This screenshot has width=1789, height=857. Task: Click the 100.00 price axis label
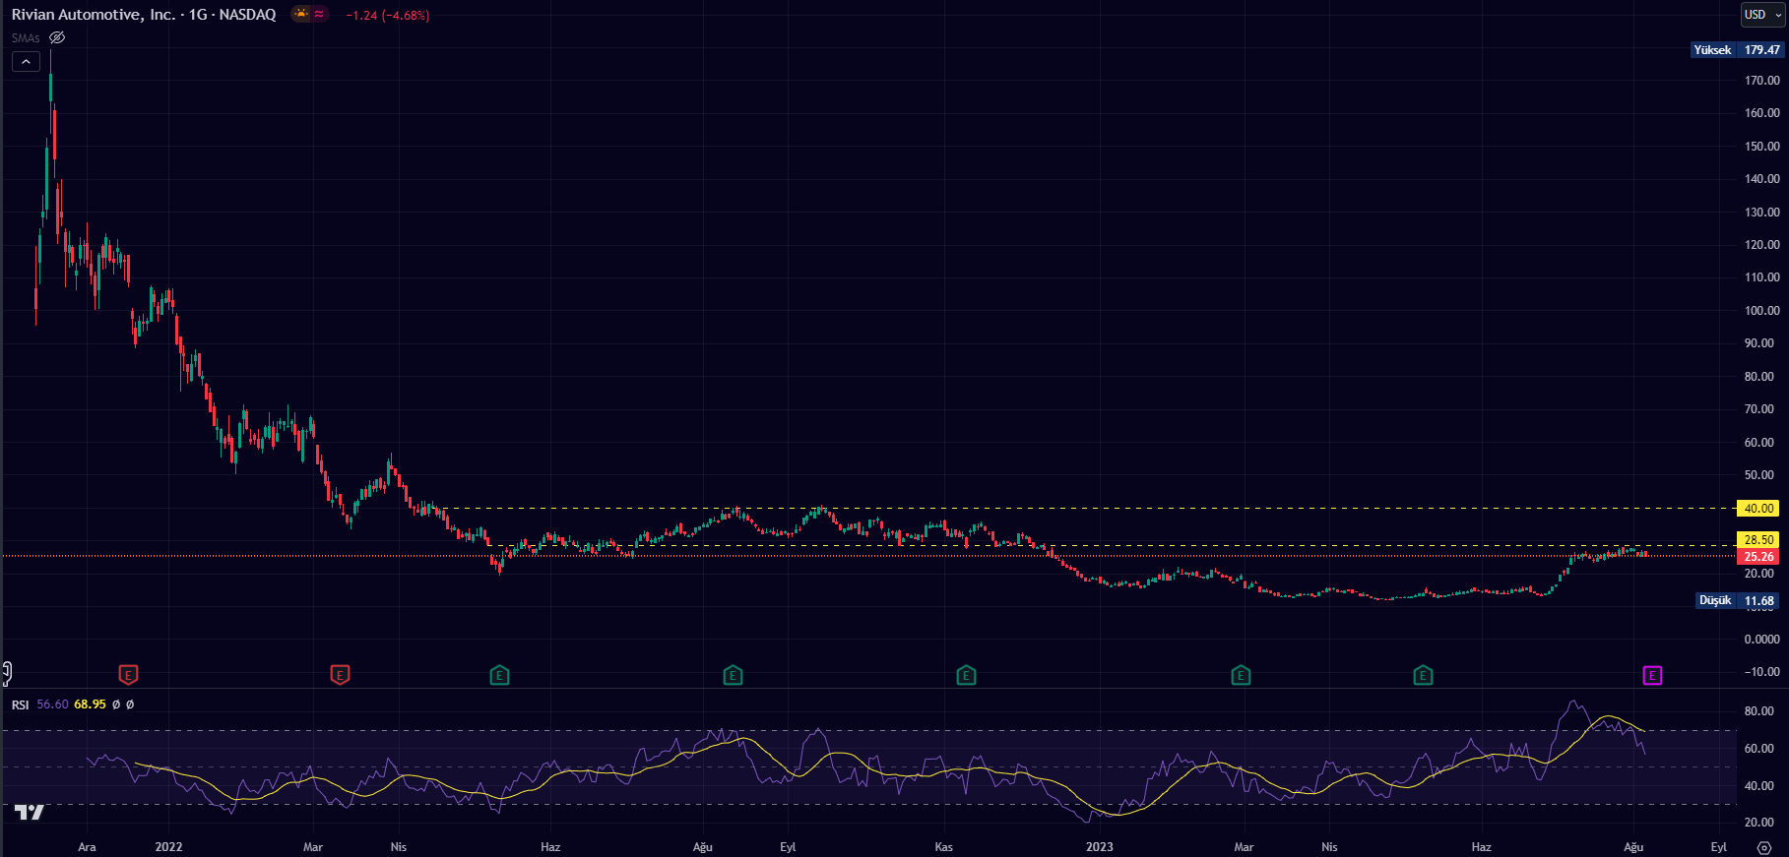click(1761, 311)
